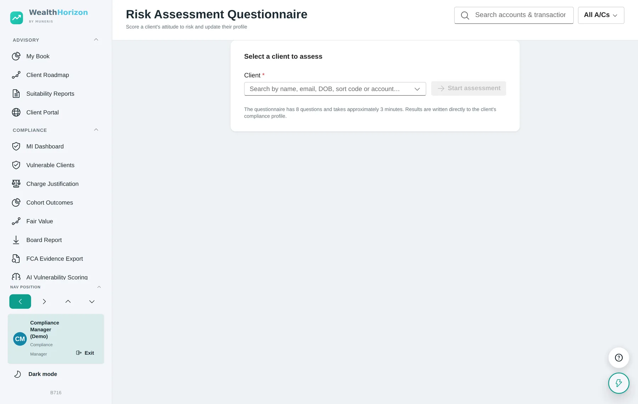Set nav position to right

tap(44, 302)
